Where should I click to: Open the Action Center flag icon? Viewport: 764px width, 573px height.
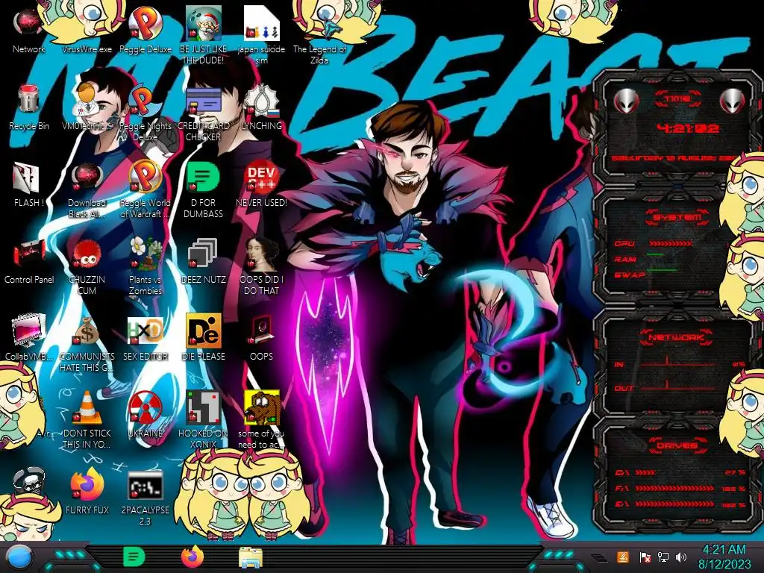point(645,557)
